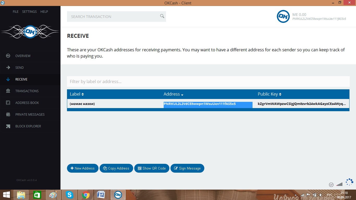356x200 pixels.
Task: Open Windows Start button
Action: [7, 195]
